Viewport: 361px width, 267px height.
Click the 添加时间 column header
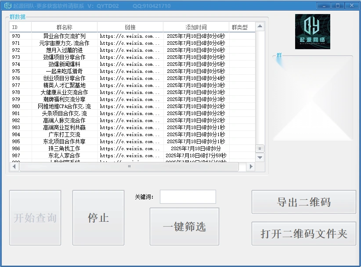[x=196, y=27]
